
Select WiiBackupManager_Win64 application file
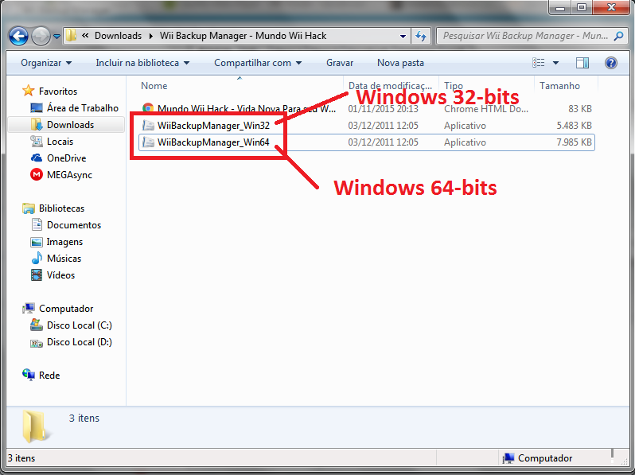[213, 142]
